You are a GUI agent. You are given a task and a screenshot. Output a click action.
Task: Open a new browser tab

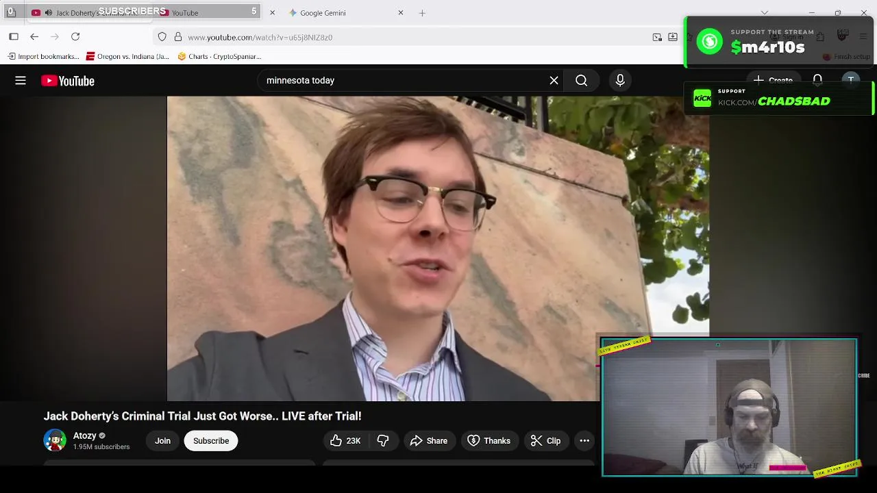(x=422, y=13)
